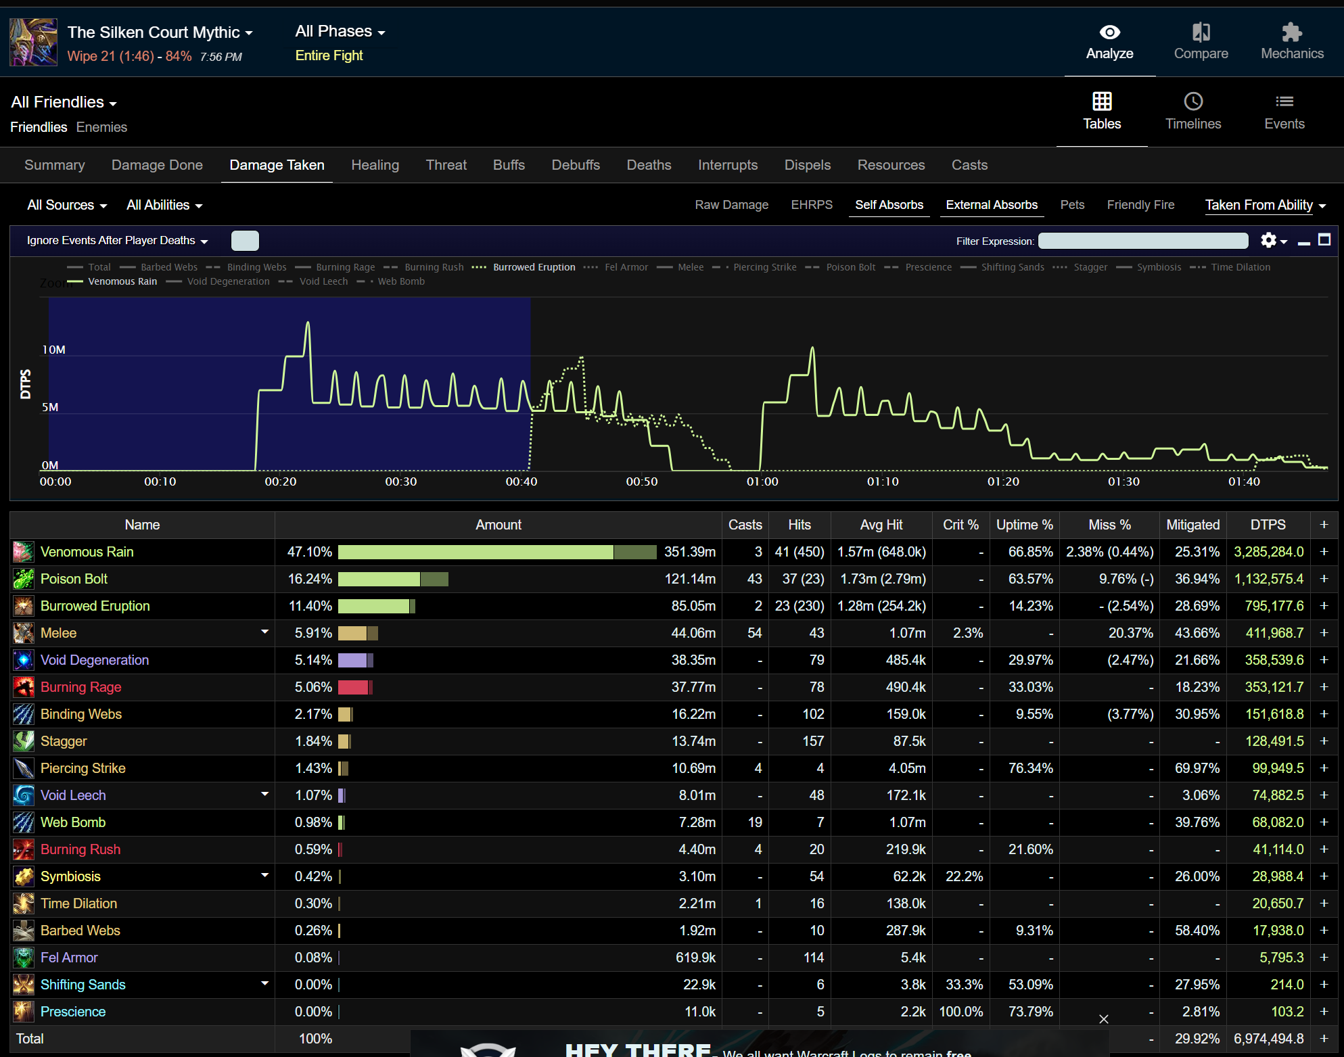
Task: Open the Analyze eye icon view
Action: 1109,32
